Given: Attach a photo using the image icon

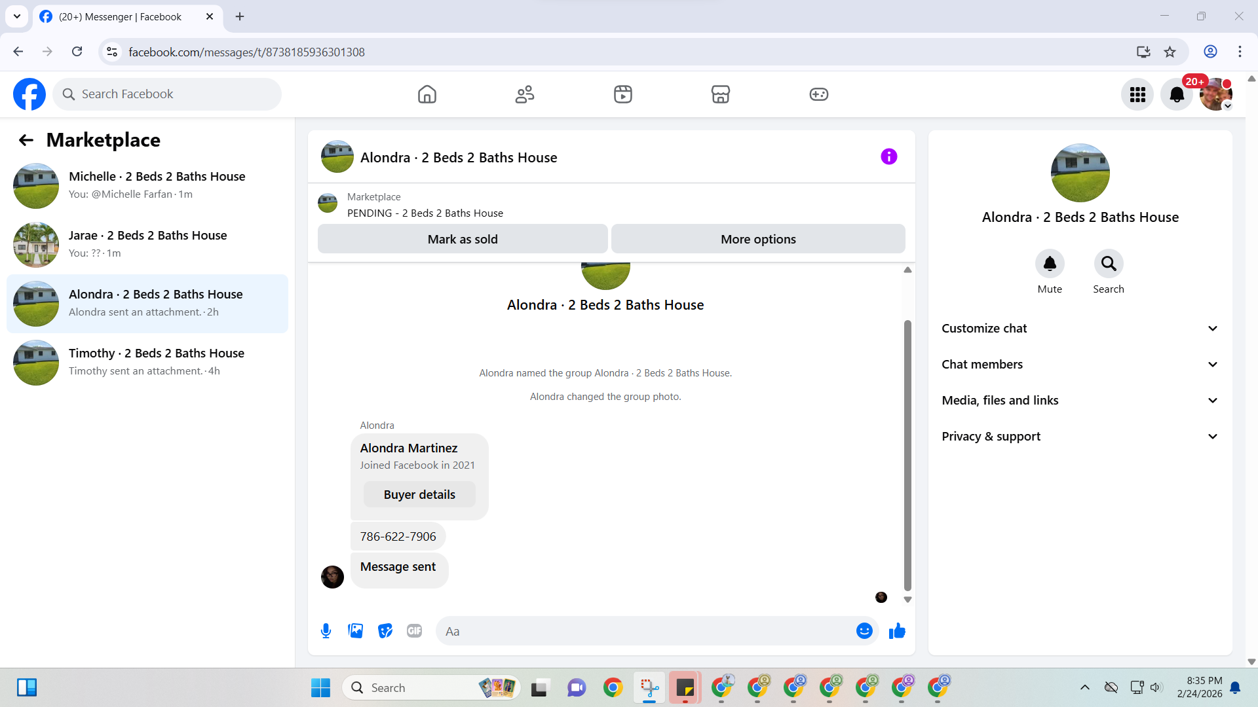Looking at the screenshot, I should point(355,631).
